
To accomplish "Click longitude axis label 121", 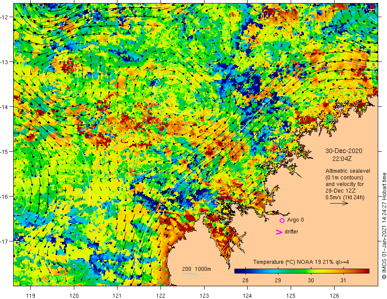I will point(117,295).
